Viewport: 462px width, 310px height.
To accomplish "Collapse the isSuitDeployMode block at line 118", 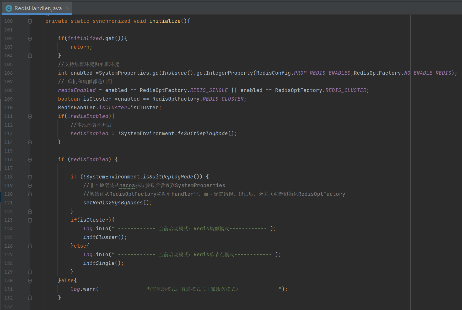I will coord(30,177).
